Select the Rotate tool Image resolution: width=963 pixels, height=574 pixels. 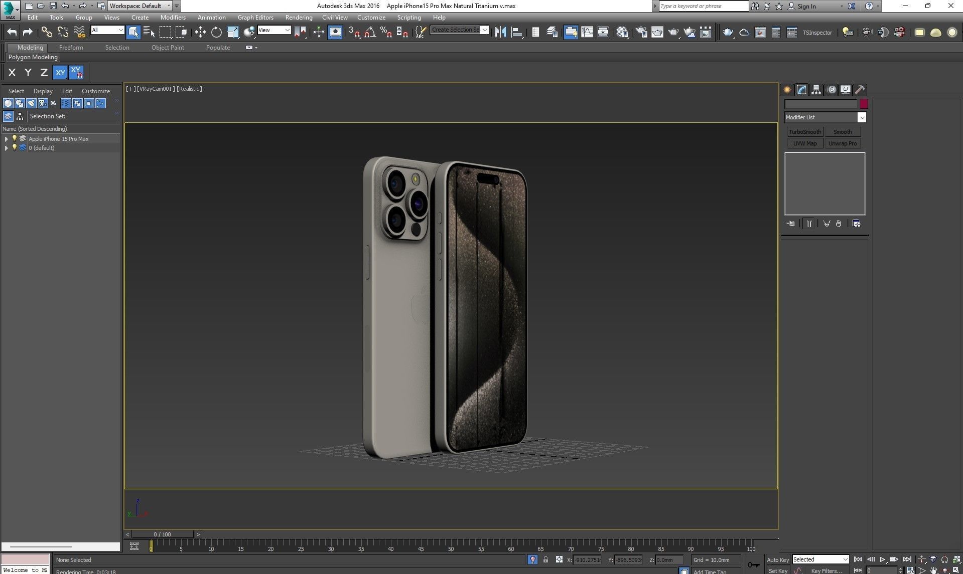[216, 32]
